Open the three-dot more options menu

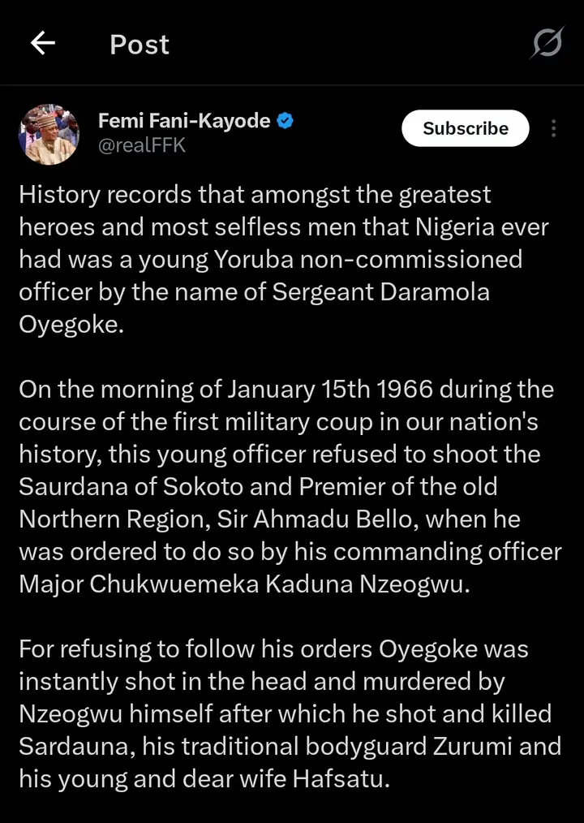[553, 128]
